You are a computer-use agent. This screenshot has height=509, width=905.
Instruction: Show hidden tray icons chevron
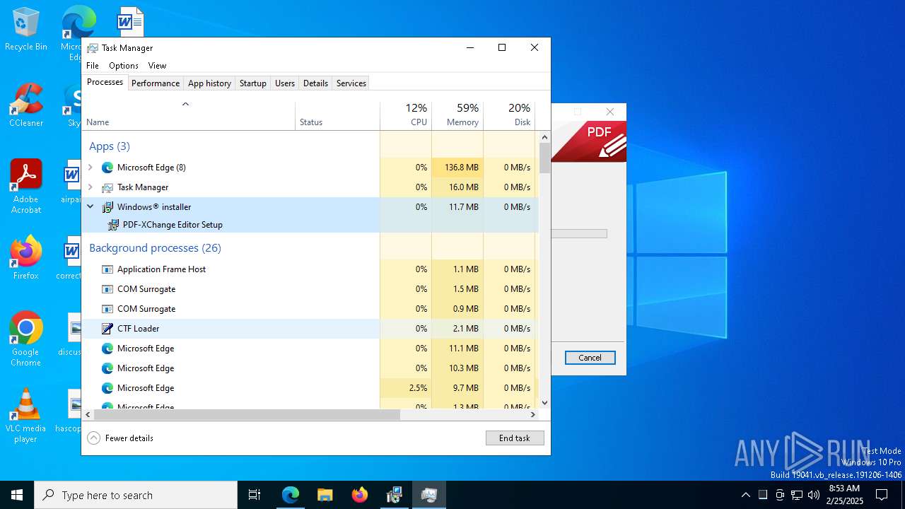[x=746, y=495]
